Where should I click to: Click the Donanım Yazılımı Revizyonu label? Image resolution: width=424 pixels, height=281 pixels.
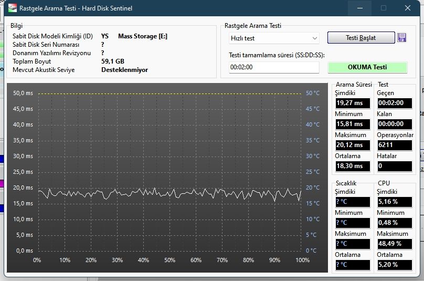51,53
